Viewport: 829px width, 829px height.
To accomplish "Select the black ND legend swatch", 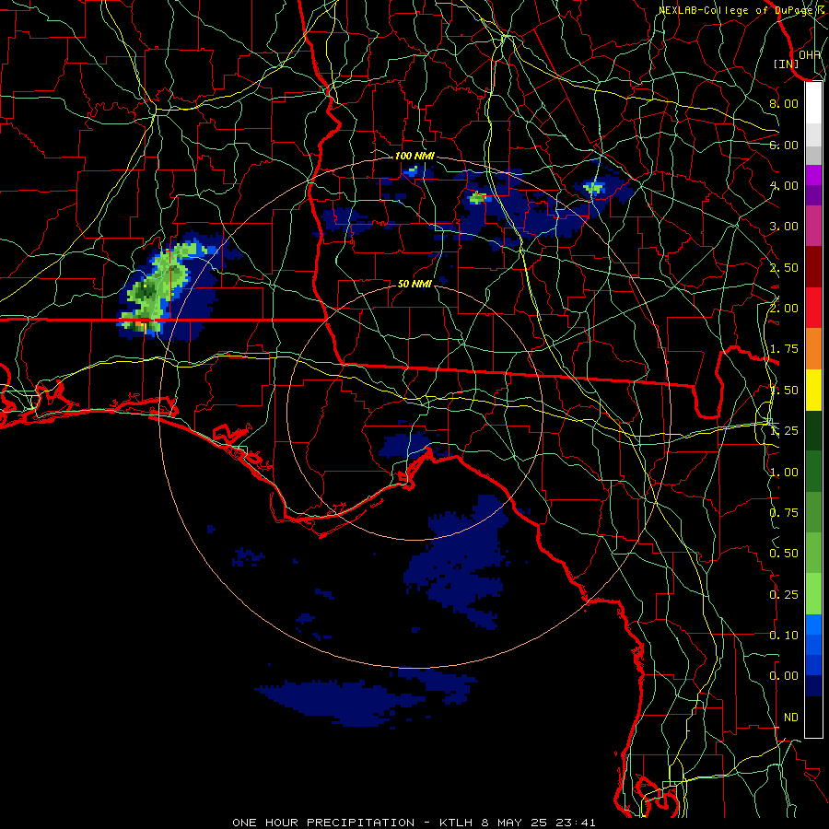I will click(x=813, y=717).
